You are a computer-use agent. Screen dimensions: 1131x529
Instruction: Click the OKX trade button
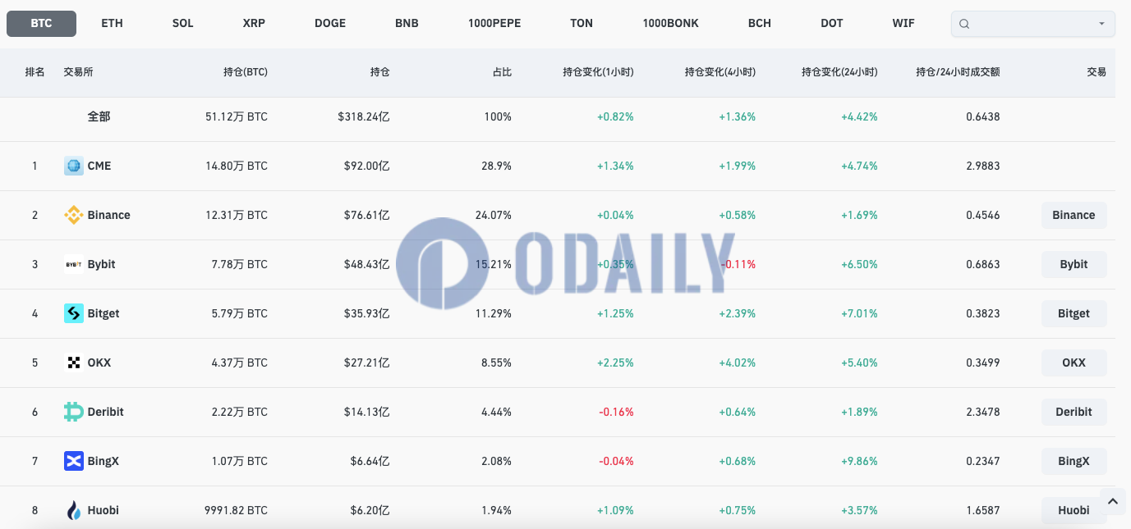point(1074,363)
